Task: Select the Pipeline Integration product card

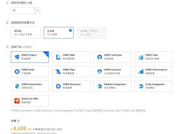Action: tap(112, 86)
